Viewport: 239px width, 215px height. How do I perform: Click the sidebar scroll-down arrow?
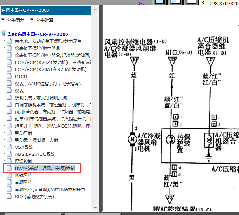click(x=95, y=208)
